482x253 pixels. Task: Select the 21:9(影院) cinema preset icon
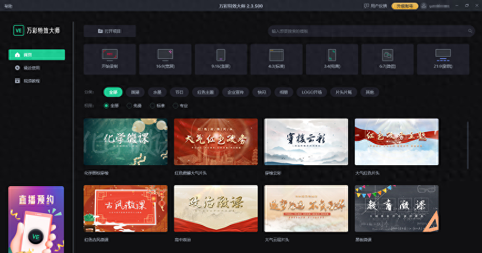pos(443,55)
